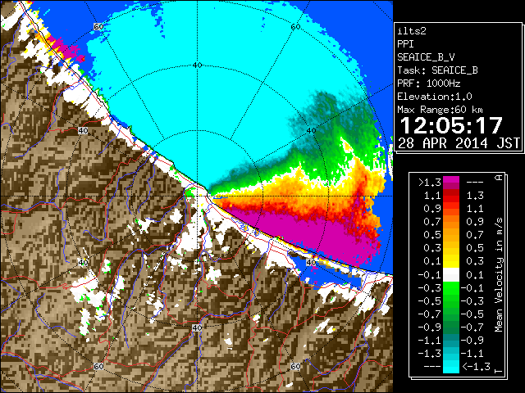Select the 'Elevation:1.0' text
This screenshot has width=525, height=393.
[x=435, y=97]
